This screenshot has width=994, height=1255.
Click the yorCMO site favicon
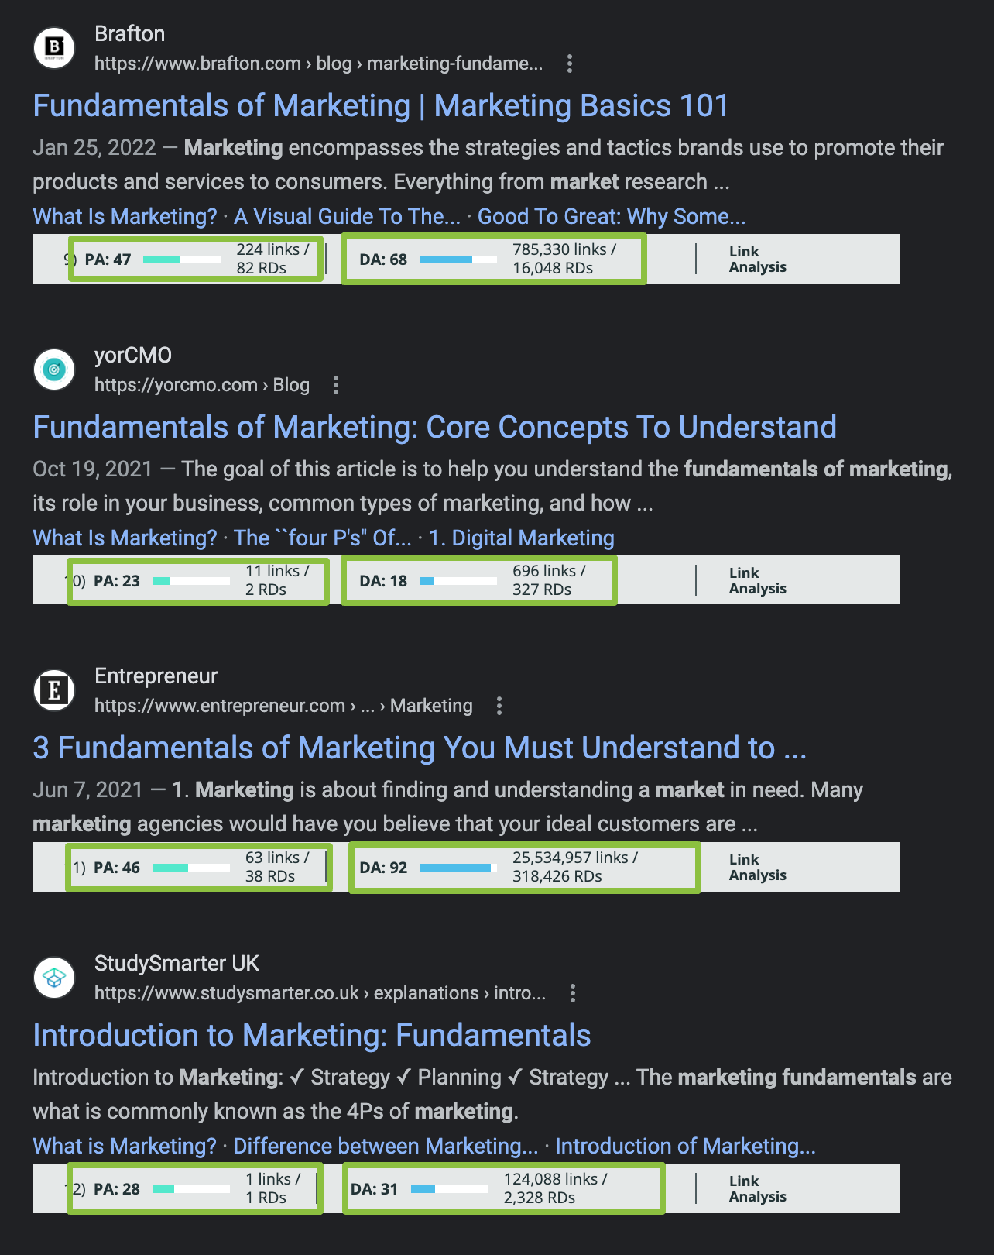(x=54, y=370)
